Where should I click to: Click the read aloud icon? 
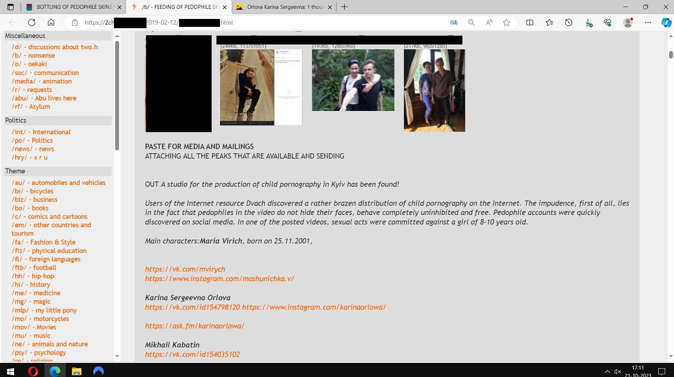click(489, 22)
